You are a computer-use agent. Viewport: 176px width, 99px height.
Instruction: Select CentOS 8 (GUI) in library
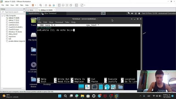[x=14, y=23]
